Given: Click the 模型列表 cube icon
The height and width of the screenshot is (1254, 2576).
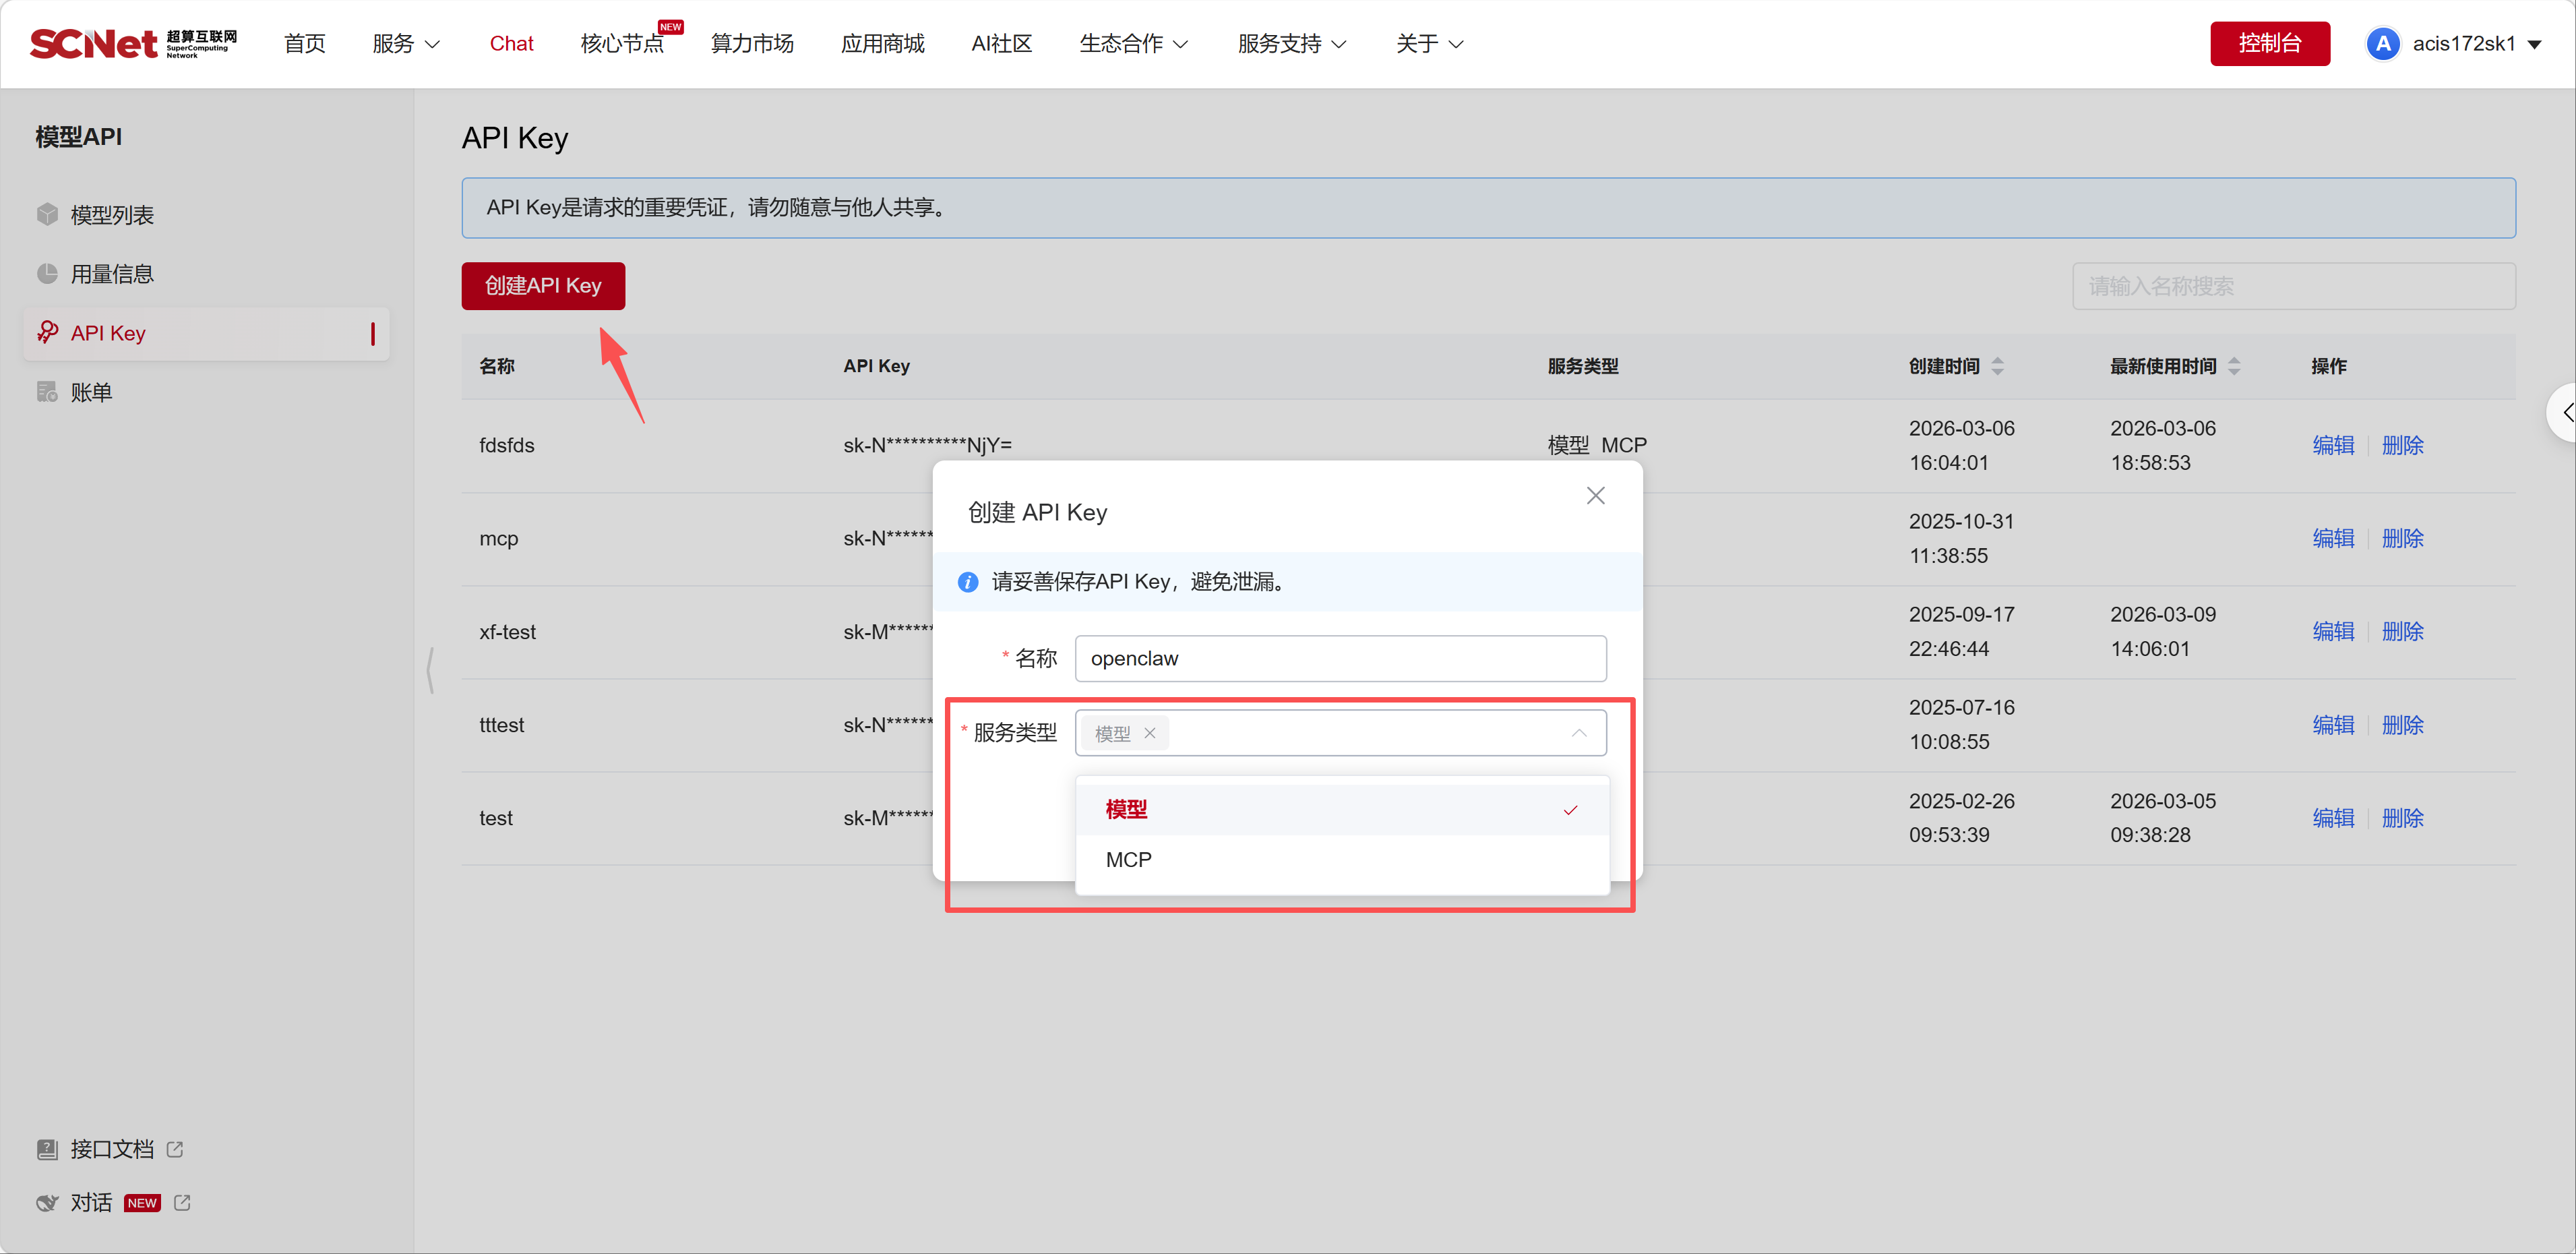Looking at the screenshot, I should pyautogui.click(x=47, y=214).
